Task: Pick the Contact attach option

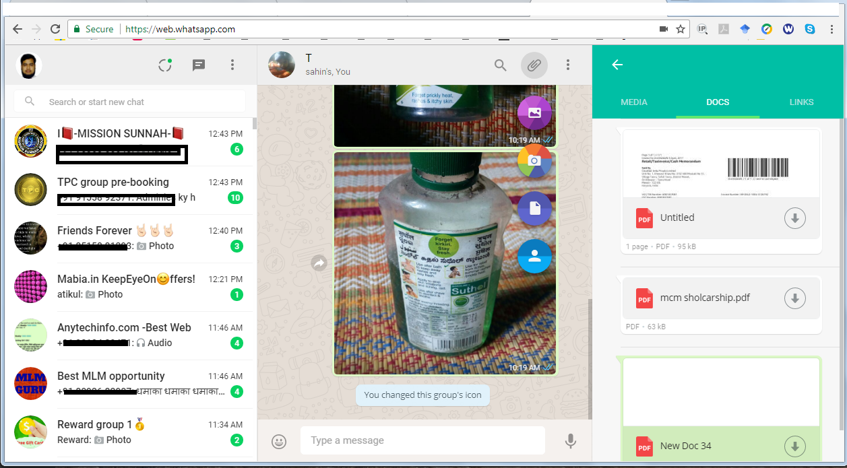Action: (534, 256)
